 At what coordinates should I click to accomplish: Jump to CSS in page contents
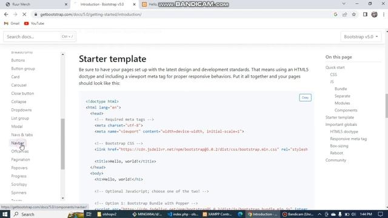click(333, 74)
